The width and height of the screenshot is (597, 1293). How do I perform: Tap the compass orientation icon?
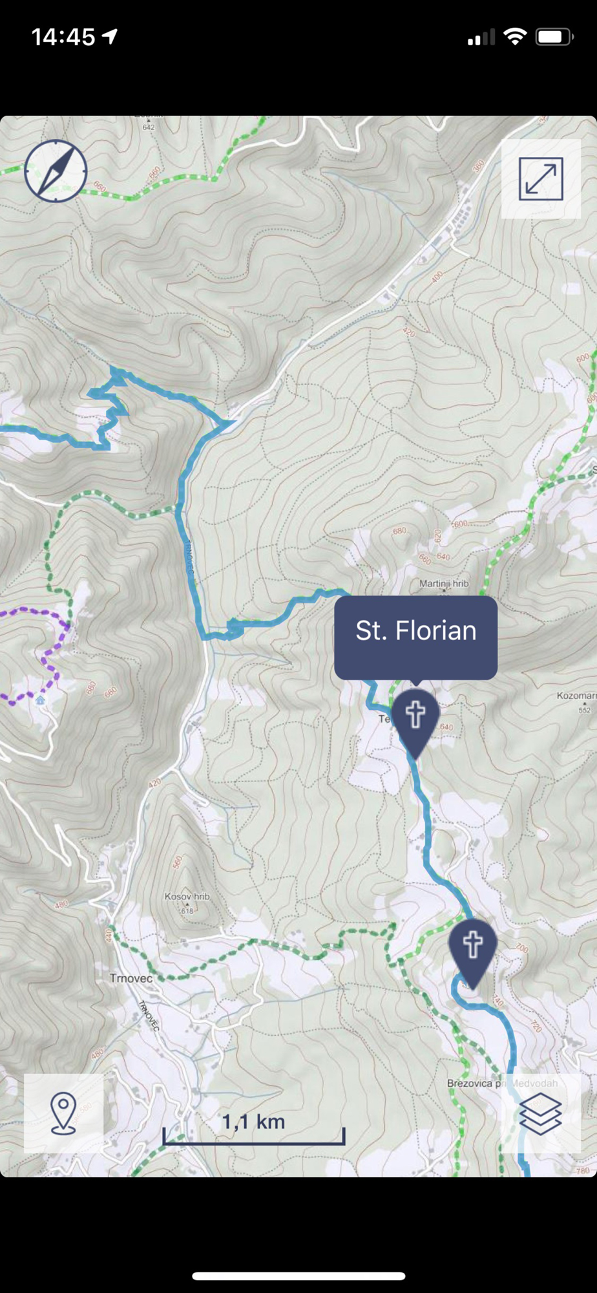coord(56,171)
